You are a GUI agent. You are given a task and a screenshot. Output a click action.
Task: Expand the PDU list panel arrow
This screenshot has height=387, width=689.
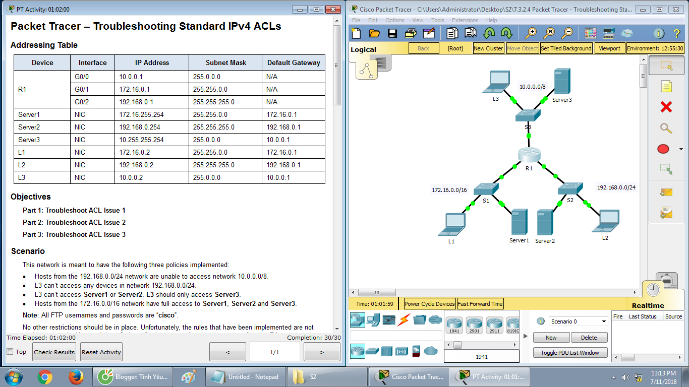coord(526,336)
